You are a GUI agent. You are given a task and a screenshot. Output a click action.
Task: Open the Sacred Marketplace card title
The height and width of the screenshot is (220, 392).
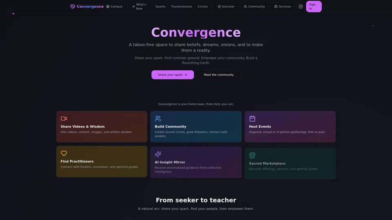coord(267,163)
